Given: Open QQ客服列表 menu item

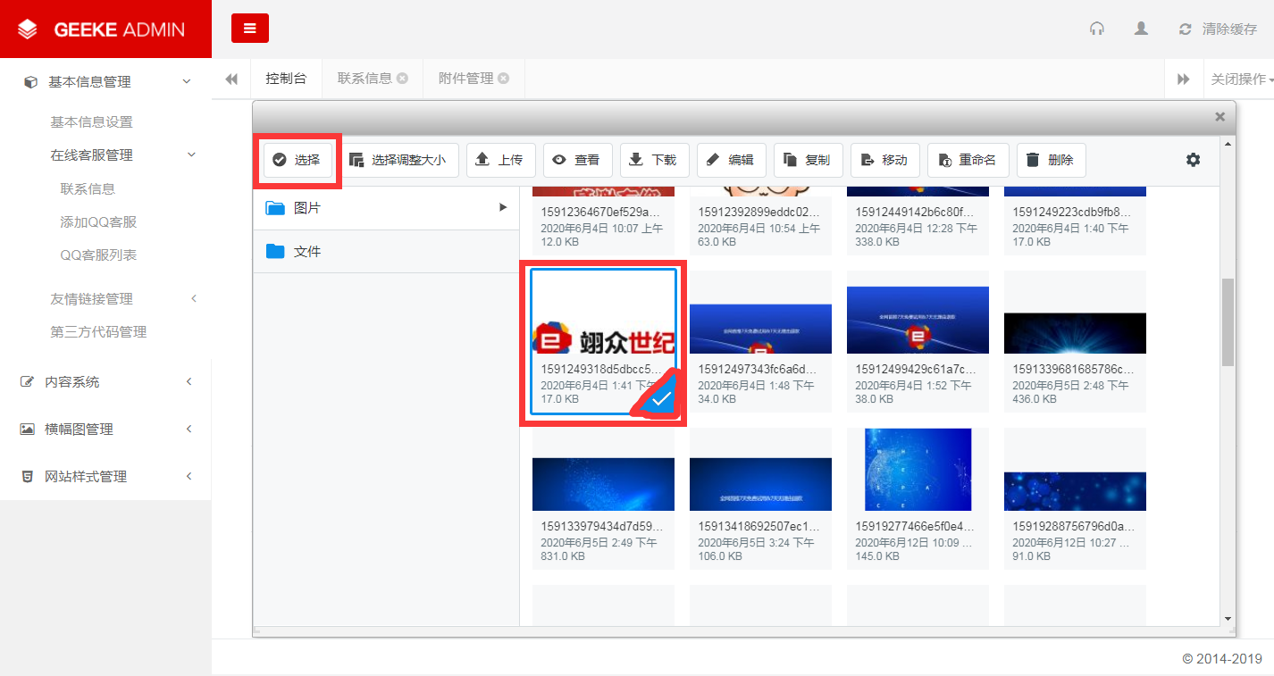Looking at the screenshot, I should coord(98,255).
